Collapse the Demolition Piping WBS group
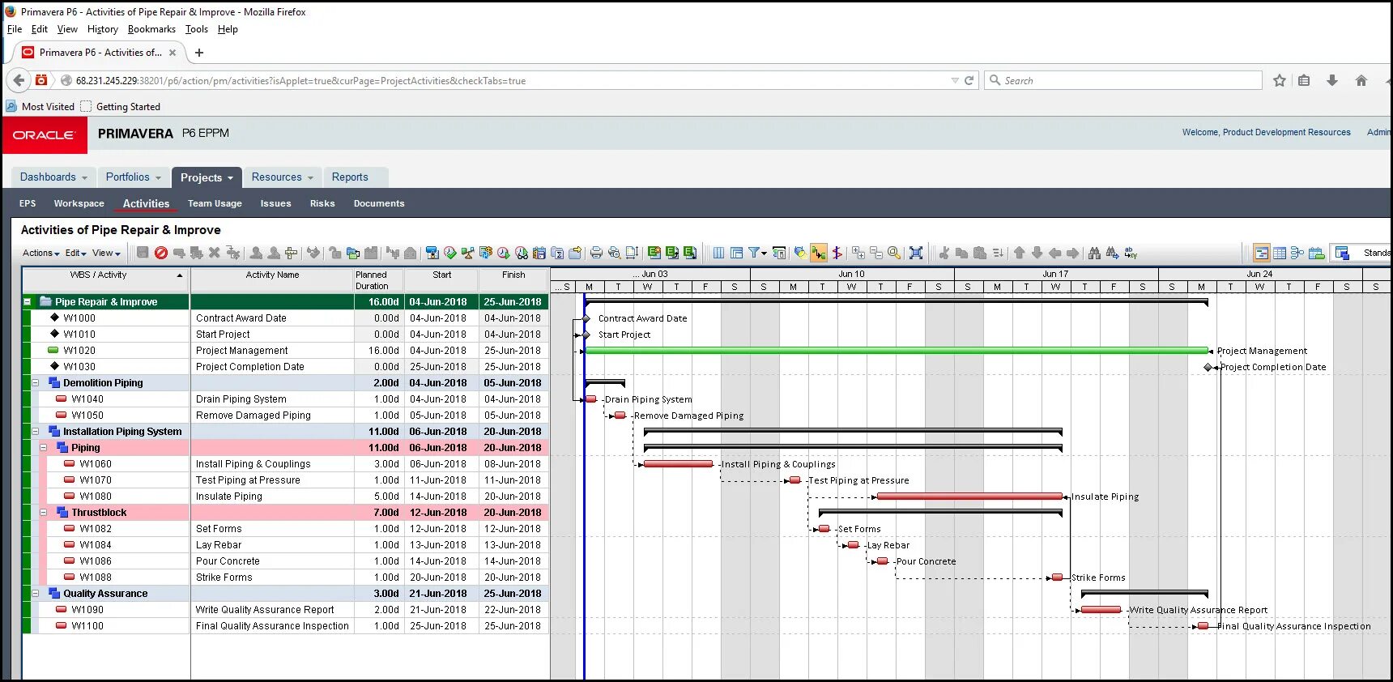The height and width of the screenshot is (682, 1393). click(35, 382)
